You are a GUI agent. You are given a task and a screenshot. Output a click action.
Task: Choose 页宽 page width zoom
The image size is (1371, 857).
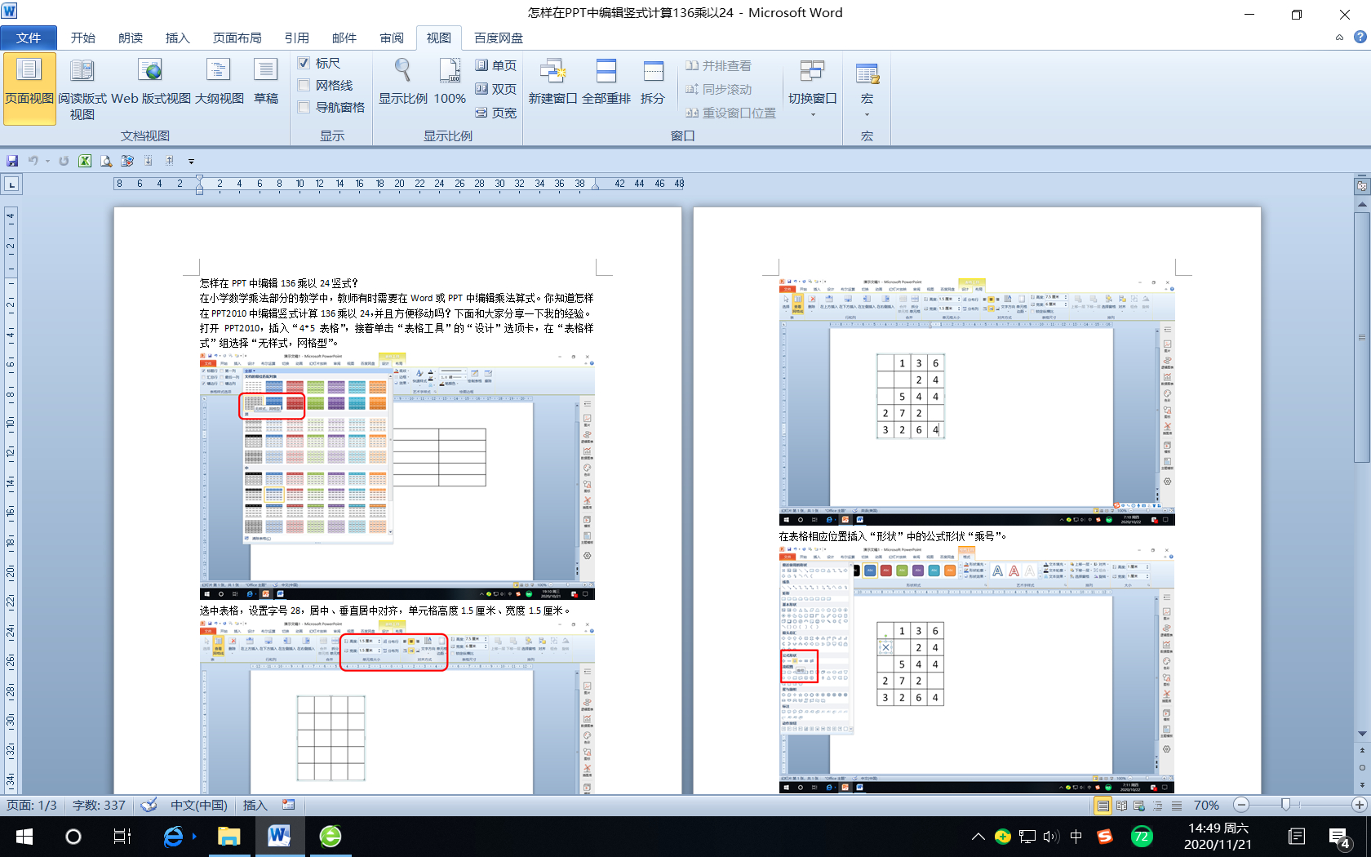496,113
